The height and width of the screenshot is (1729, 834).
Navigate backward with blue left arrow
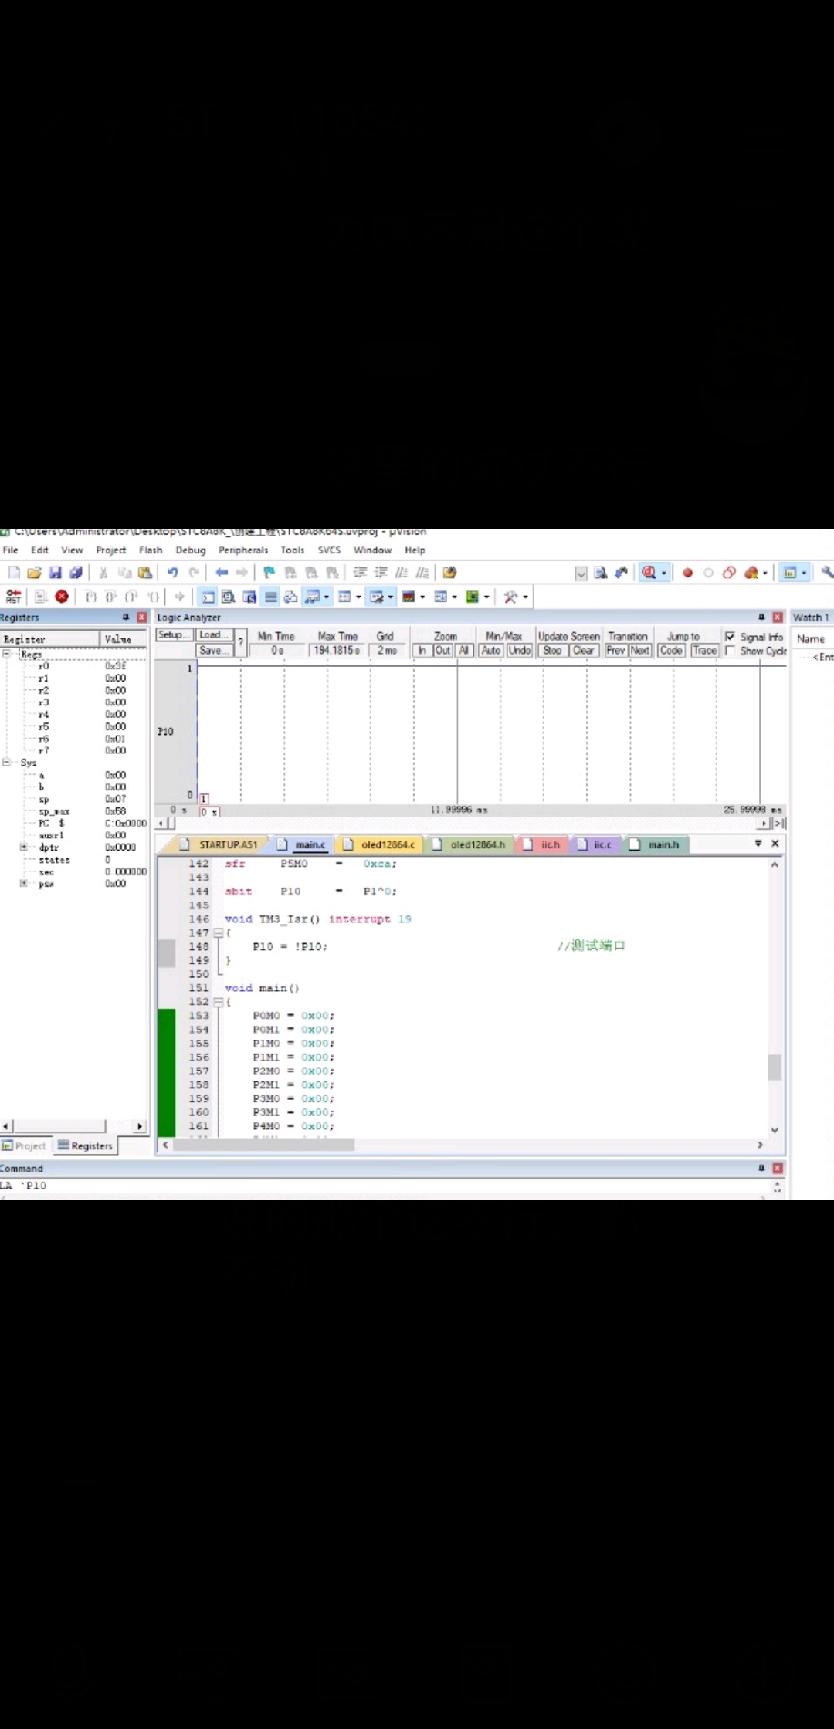pos(222,573)
